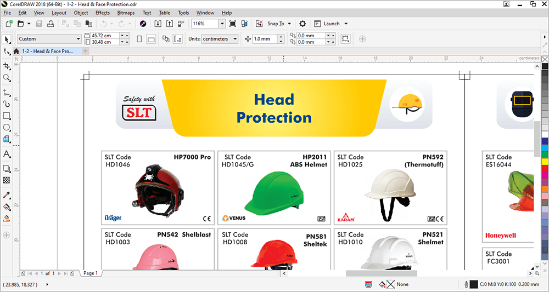
Task: Toggle the Current Page layout button
Action: point(178,39)
